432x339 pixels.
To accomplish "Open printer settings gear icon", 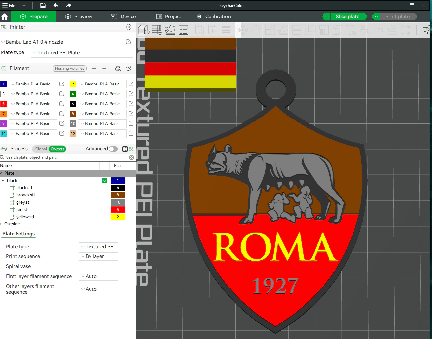I will click(x=129, y=27).
